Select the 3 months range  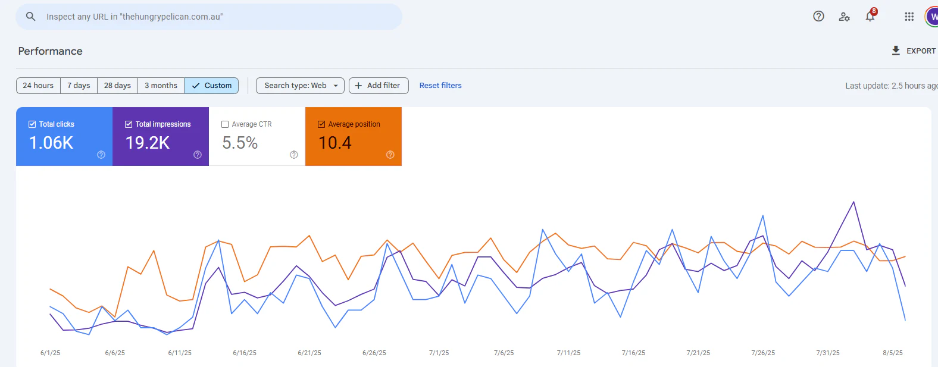point(161,86)
